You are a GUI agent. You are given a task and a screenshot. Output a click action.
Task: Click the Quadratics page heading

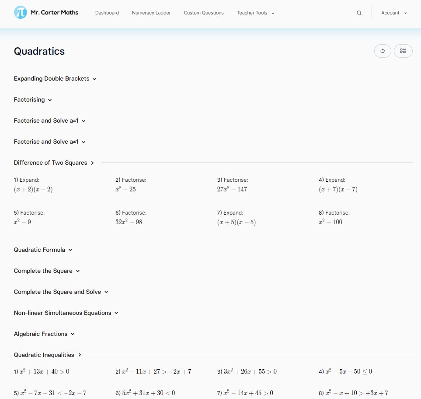click(39, 51)
